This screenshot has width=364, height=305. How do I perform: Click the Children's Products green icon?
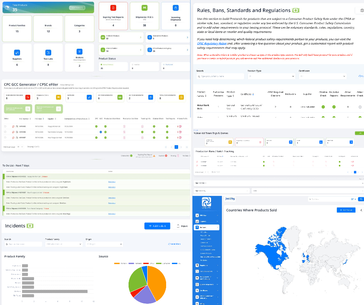point(103,37)
